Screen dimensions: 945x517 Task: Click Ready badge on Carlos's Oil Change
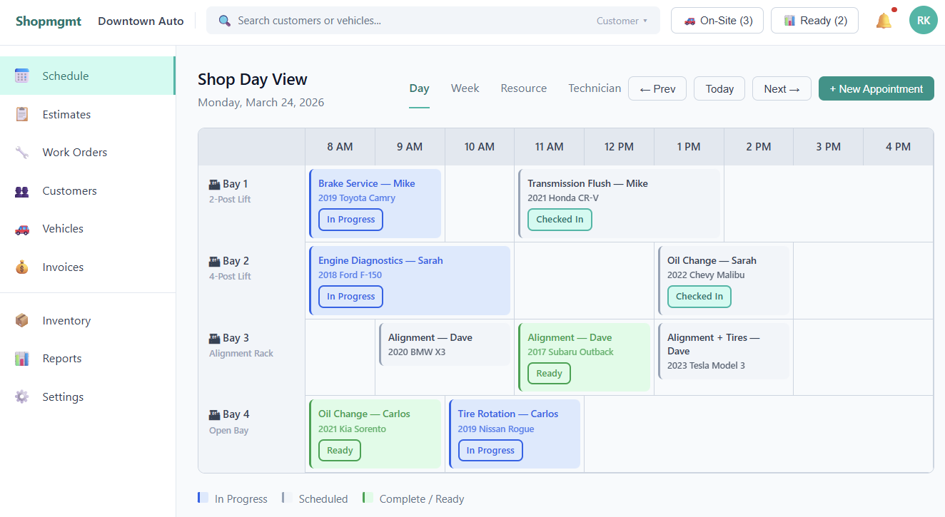pyautogui.click(x=340, y=450)
